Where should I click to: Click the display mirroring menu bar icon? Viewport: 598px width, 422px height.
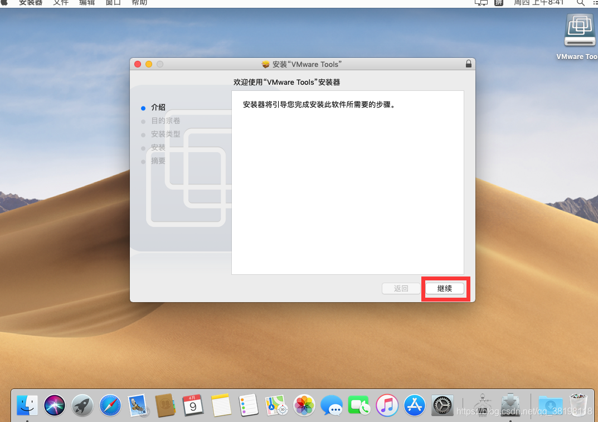[481, 3]
